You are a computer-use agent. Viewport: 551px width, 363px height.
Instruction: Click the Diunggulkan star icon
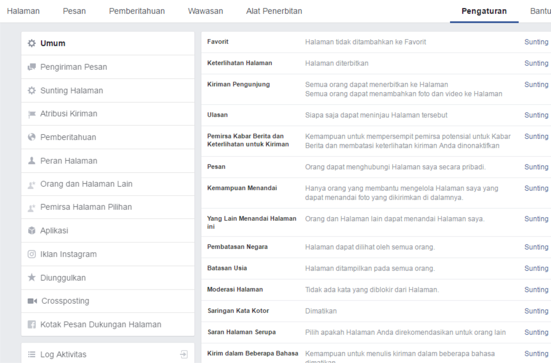32,278
